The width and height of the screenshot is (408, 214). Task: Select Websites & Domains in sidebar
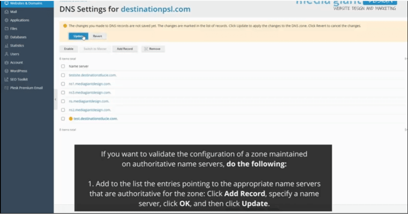(26, 3)
